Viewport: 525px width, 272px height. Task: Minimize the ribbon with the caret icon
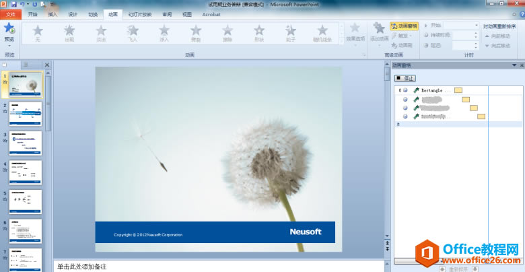(x=514, y=14)
